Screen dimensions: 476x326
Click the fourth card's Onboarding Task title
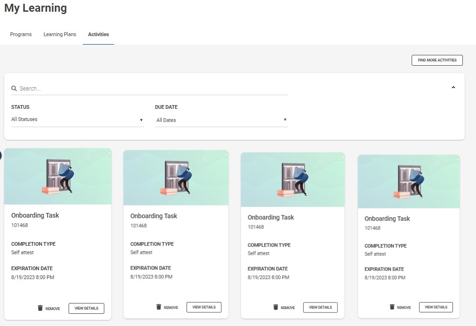click(387, 219)
